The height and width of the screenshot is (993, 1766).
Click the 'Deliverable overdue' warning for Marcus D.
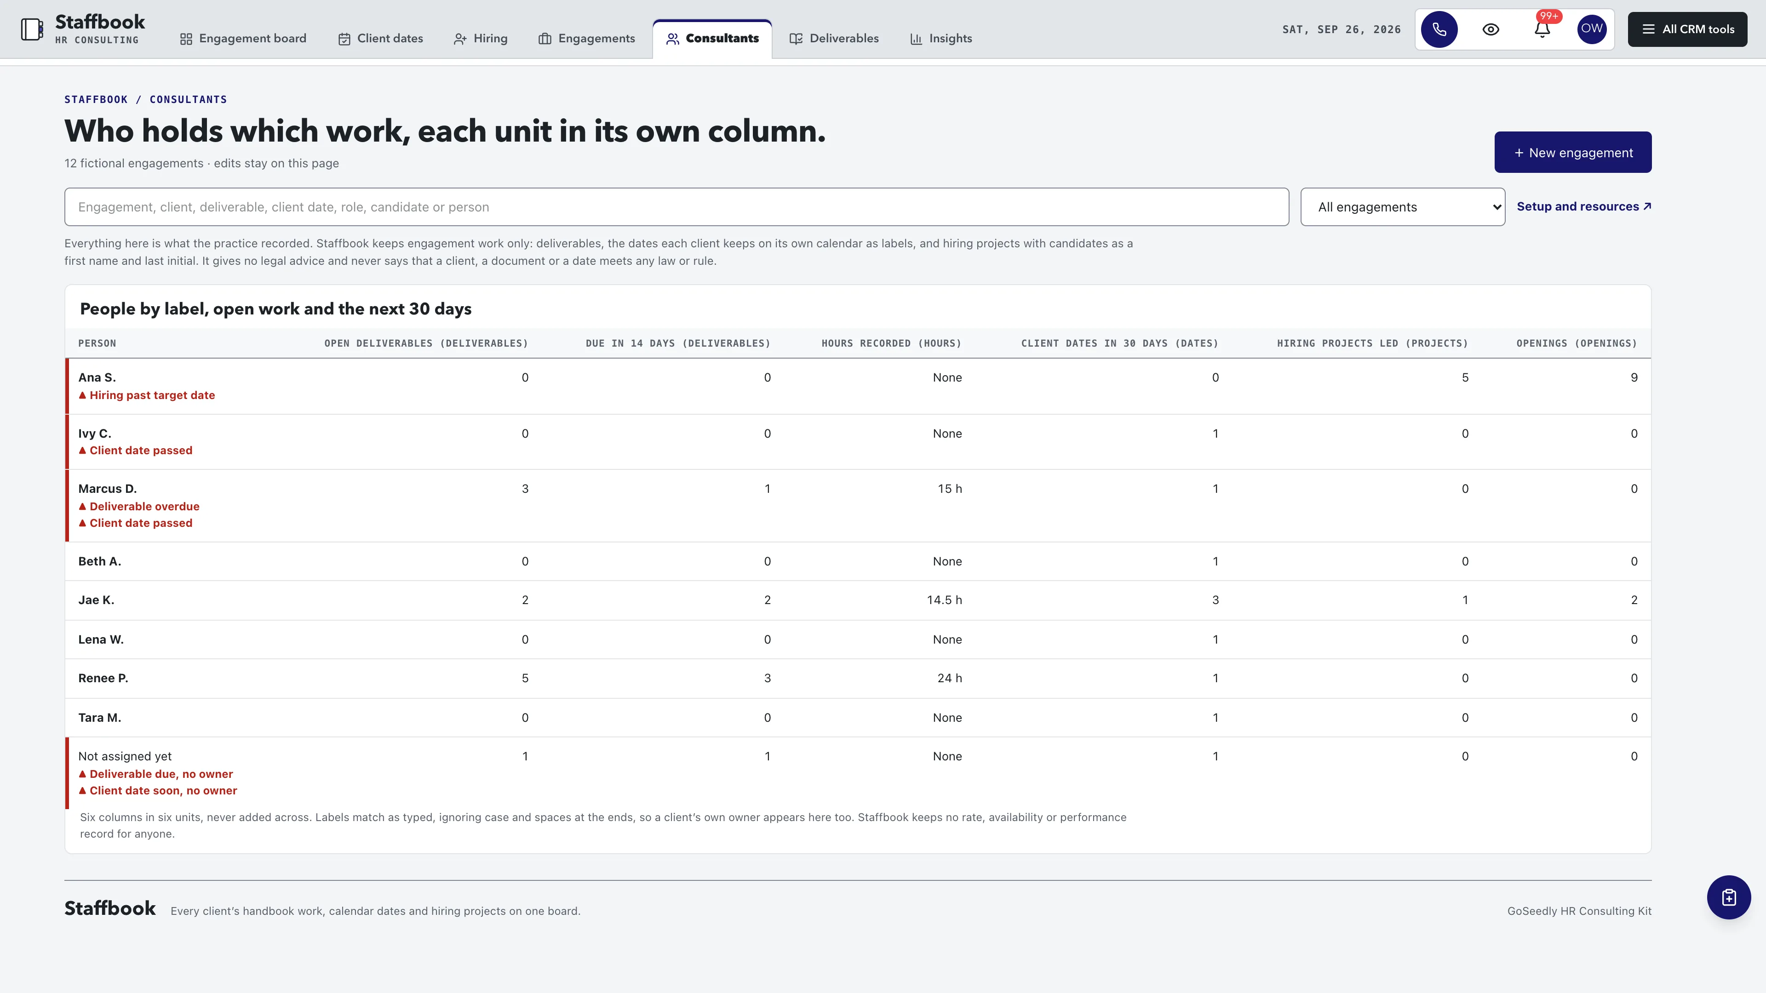(x=139, y=507)
